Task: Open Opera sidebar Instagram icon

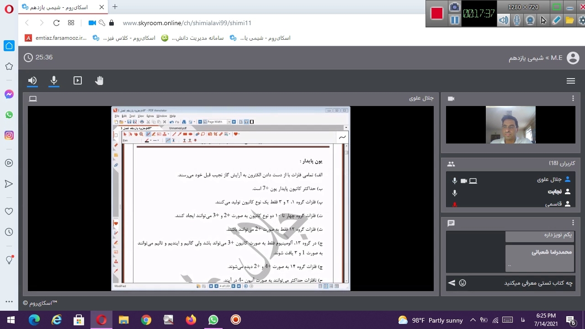Action: click(9, 135)
